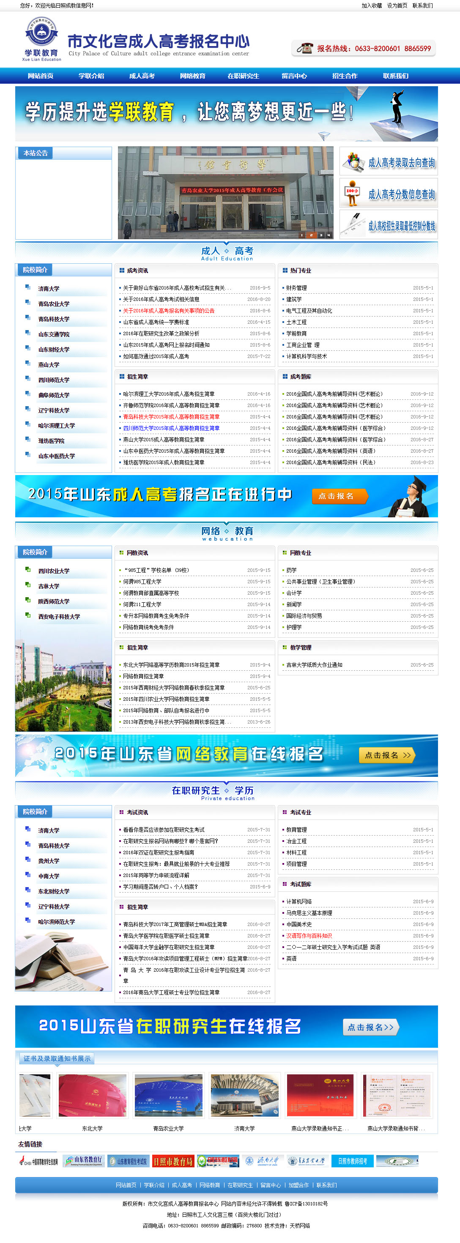
Task: Click 加入收藏 link at the top right
Action: point(372,6)
